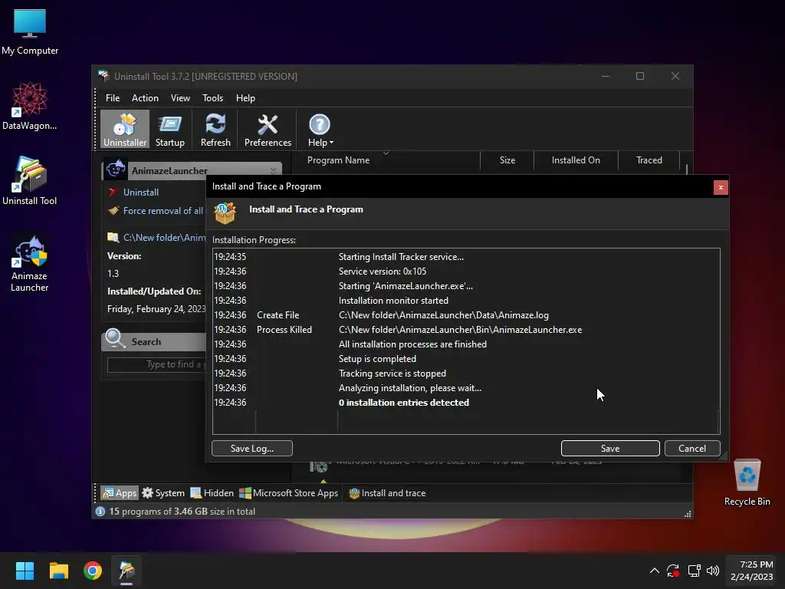Open Google Chrome from the taskbar
The image size is (785, 589).
93,571
